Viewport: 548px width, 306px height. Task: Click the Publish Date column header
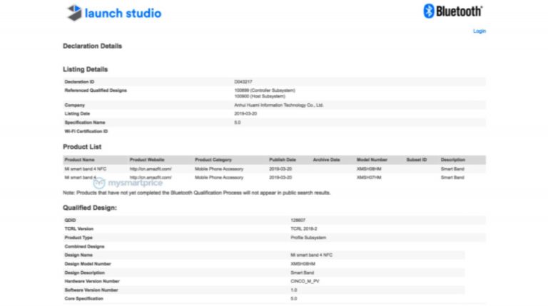coord(283,160)
